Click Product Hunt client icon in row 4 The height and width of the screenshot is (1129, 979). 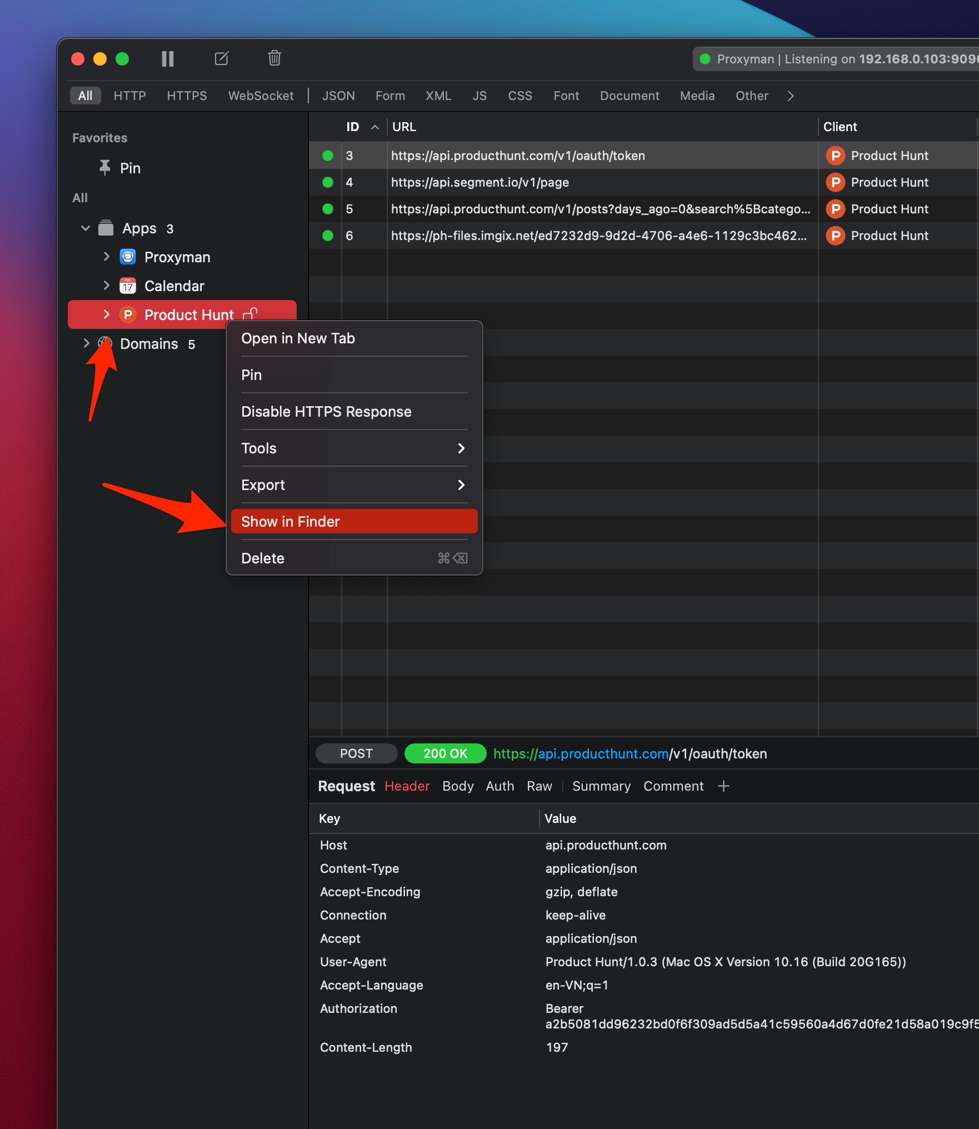coord(835,182)
